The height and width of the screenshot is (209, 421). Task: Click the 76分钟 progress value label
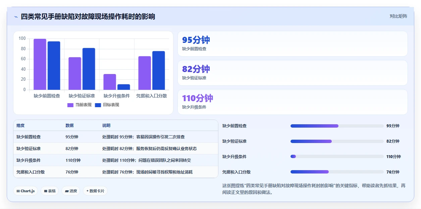393,172
